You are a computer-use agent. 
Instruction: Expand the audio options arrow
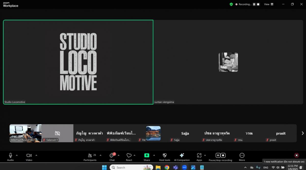17,155
